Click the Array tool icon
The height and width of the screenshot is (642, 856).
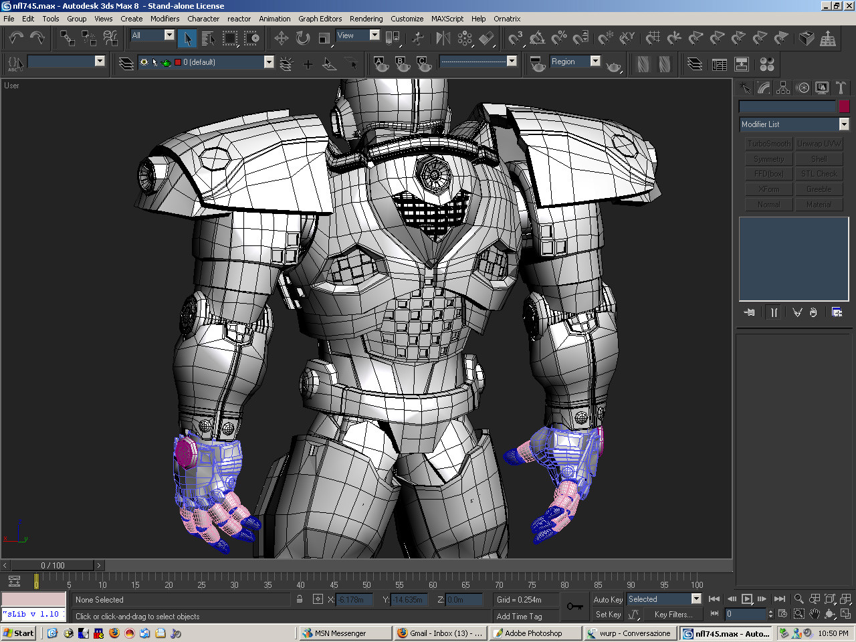click(465, 38)
